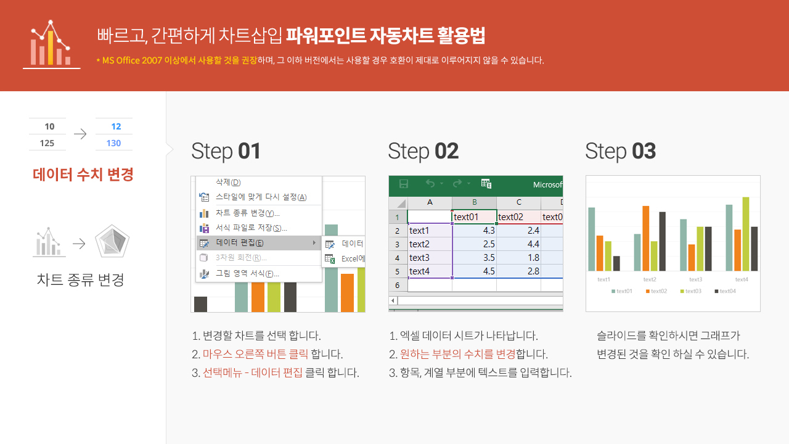Click the Save icon in Excel toolbar
789x444 pixels.
404,184
